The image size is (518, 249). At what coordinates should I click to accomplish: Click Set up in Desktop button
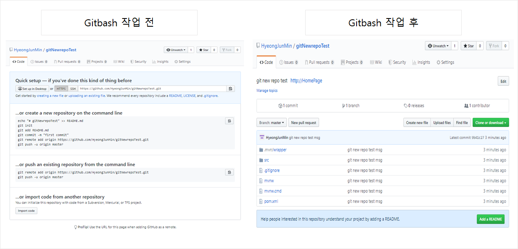point(32,89)
